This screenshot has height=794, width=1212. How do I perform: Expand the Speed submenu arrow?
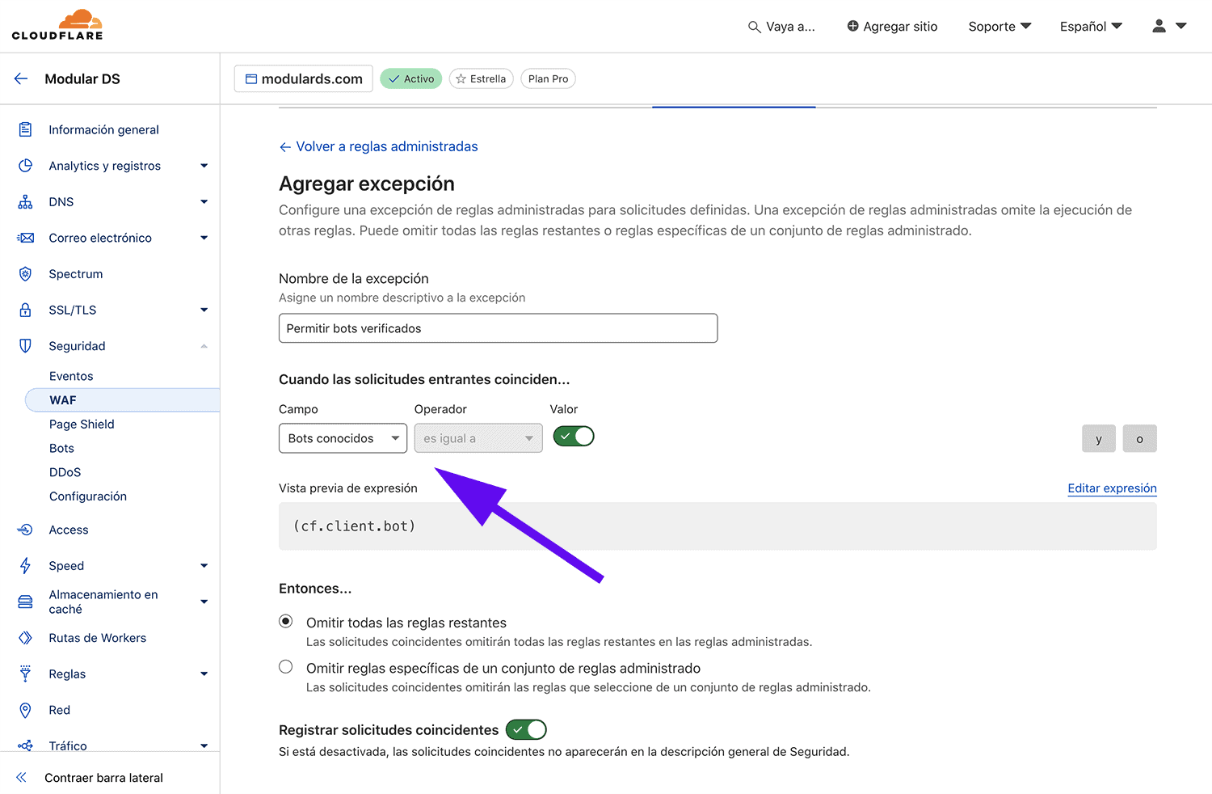204,566
